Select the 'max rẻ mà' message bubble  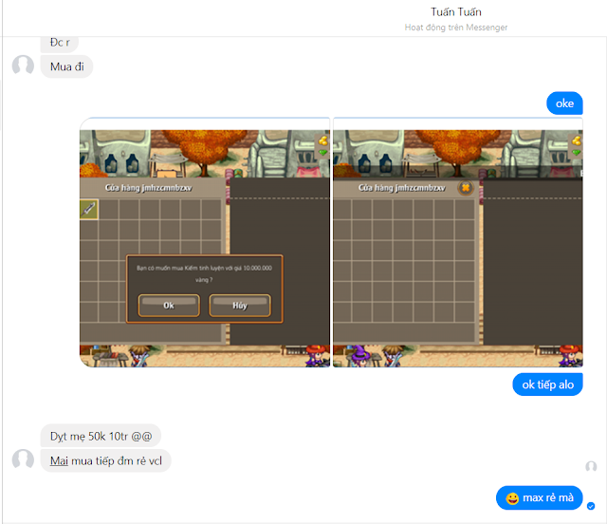(540, 497)
